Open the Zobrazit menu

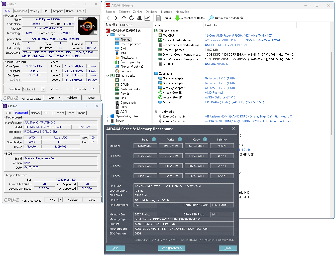click(x=124, y=12)
